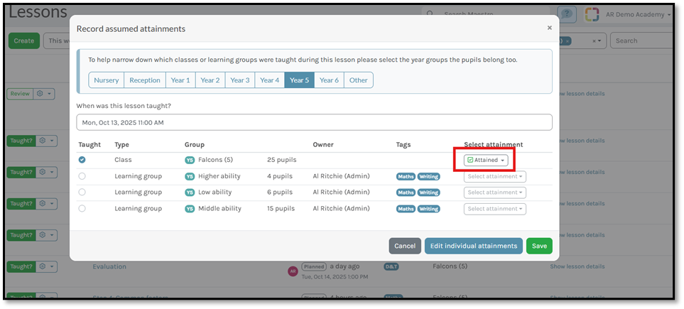Click the gear icon next to Review
684x309 pixels.
pyautogui.click(x=44, y=94)
